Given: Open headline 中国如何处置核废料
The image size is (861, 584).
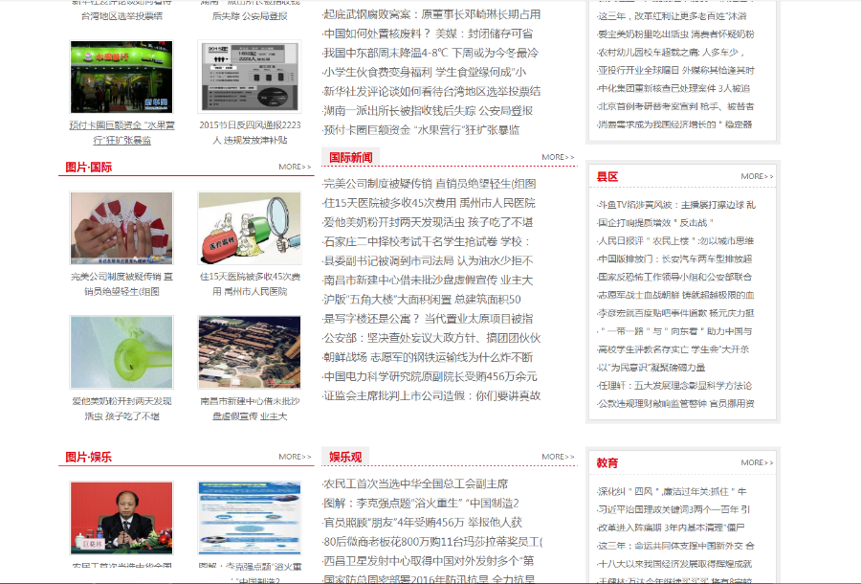Looking at the screenshot, I should (428, 34).
